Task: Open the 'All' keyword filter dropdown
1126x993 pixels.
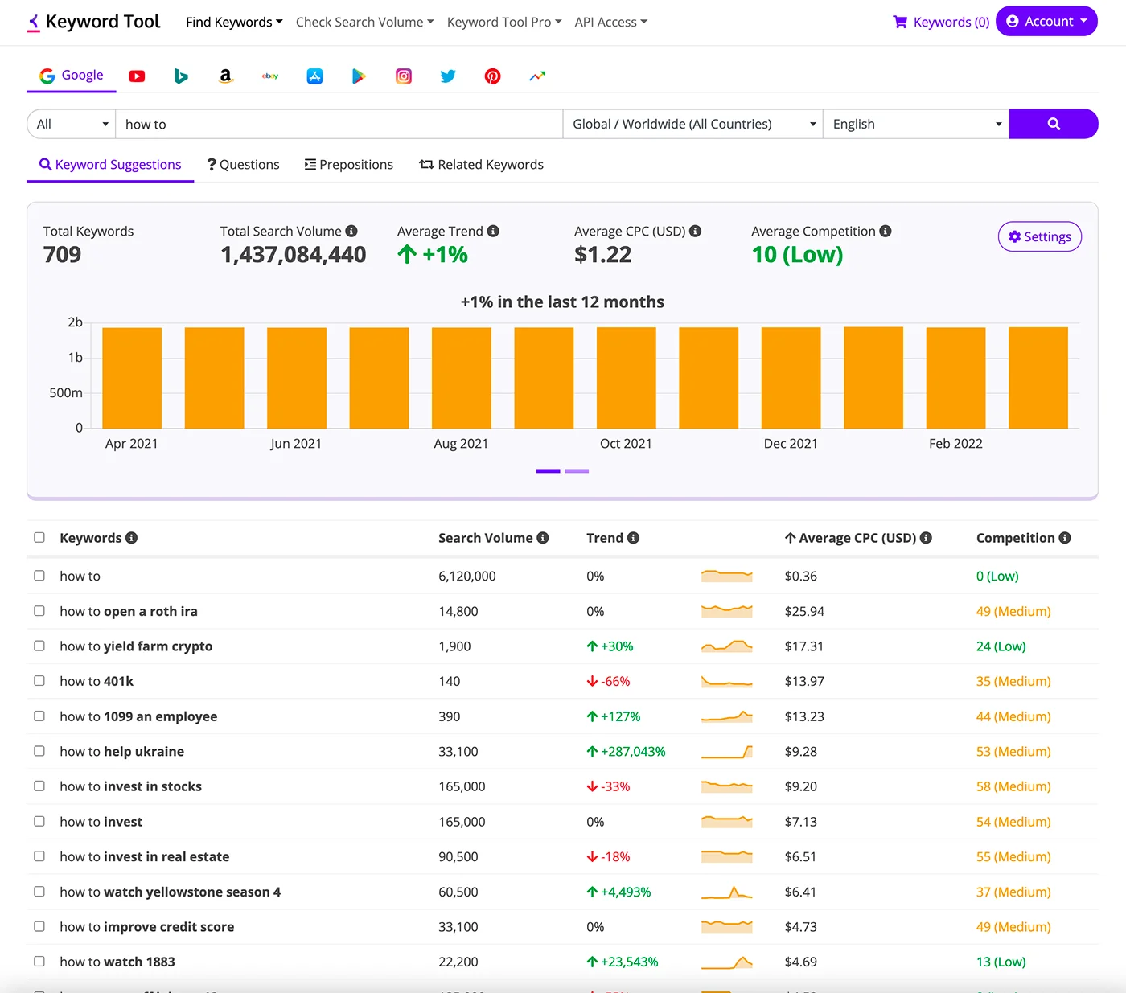Action: click(x=71, y=124)
